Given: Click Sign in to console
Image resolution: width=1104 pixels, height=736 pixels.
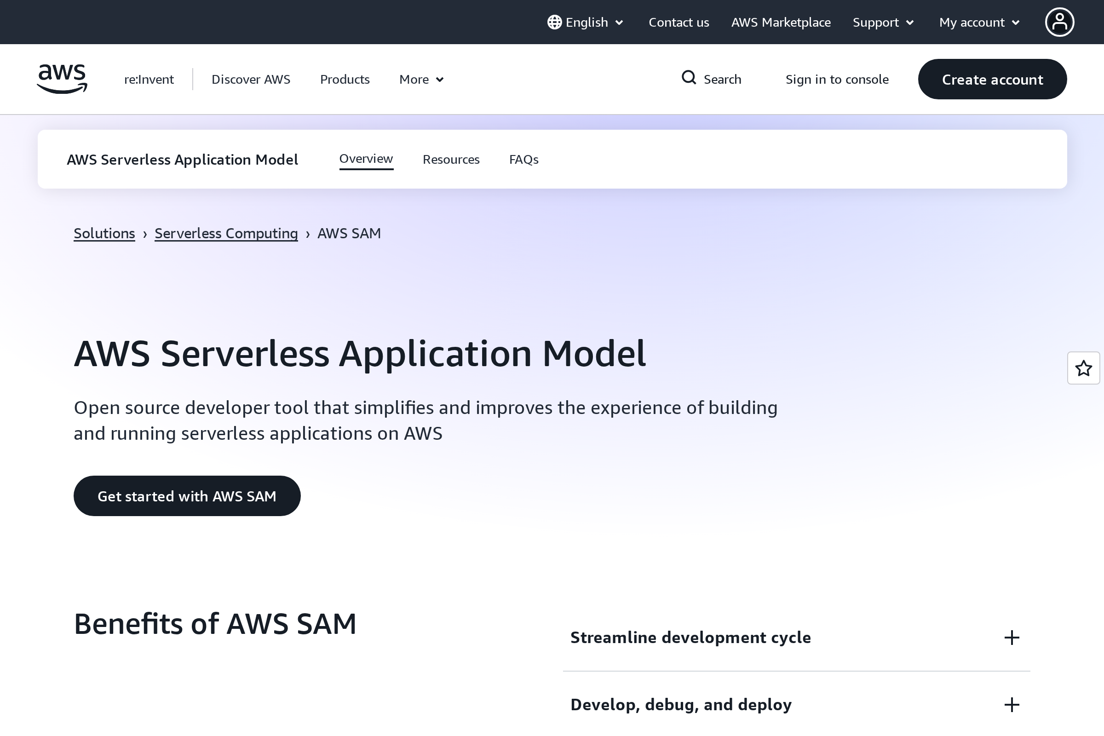Looking at the screenshot, I should point(837,79).
